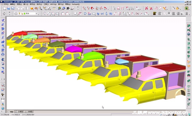
Task: Open options arrow after paint bucket icon
Action: click(x=180, y=9)
